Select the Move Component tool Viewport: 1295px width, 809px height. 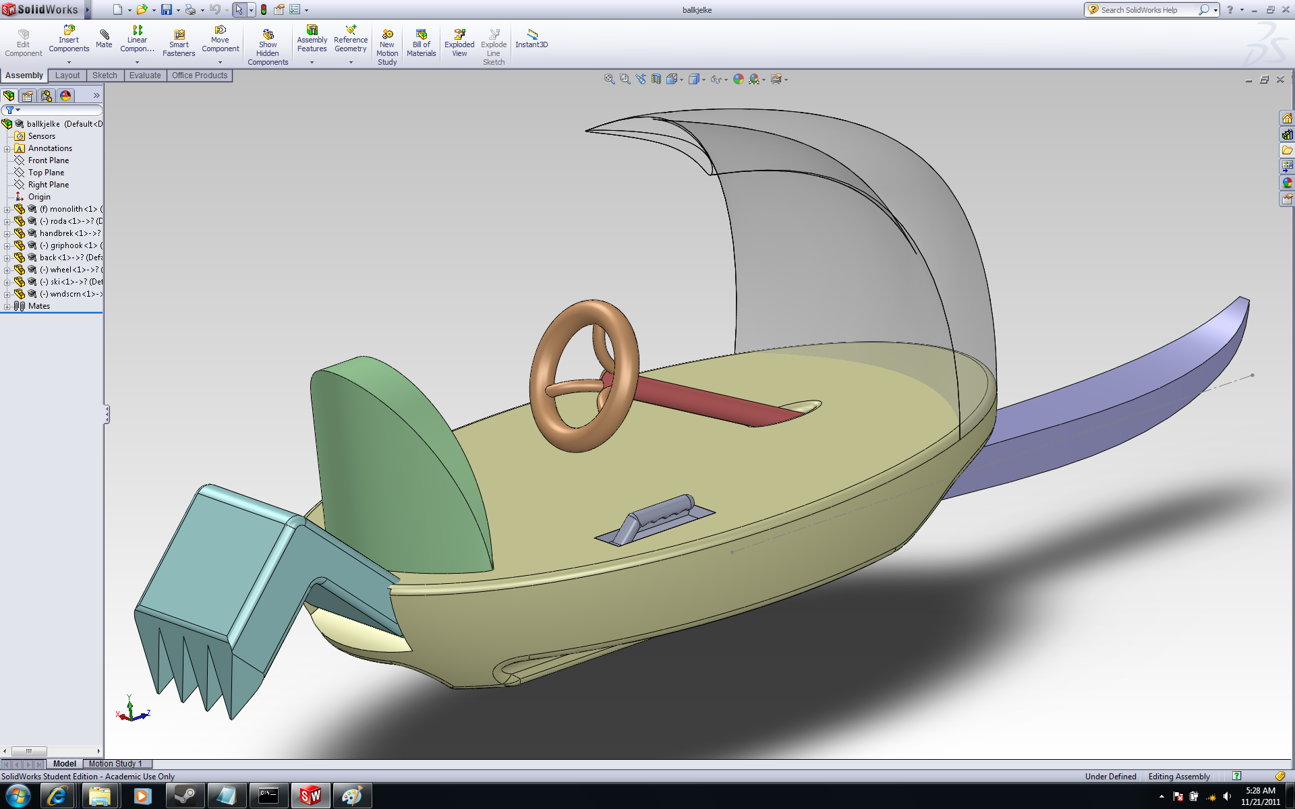220,40
